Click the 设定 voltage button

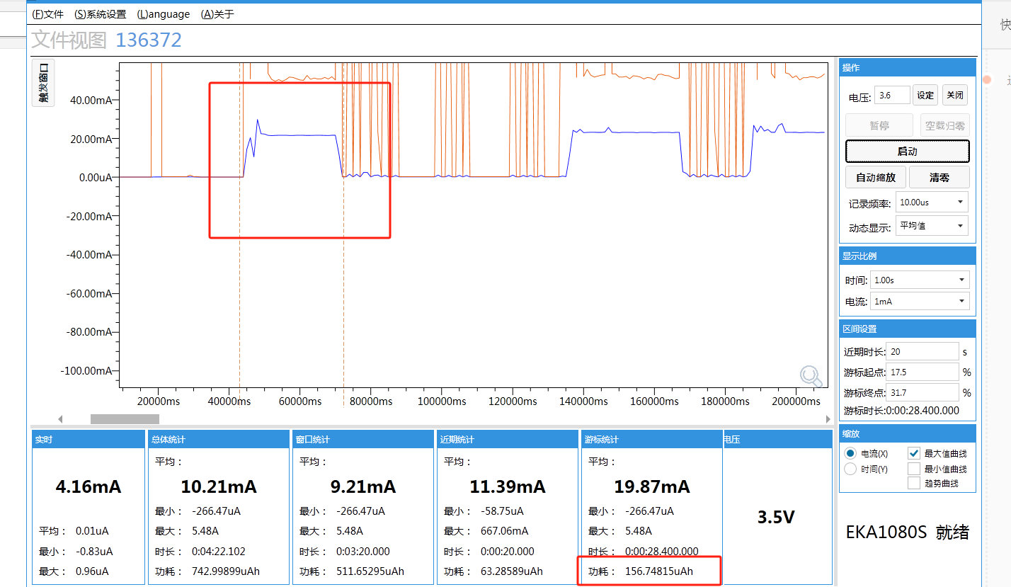[x=925, y=95]
